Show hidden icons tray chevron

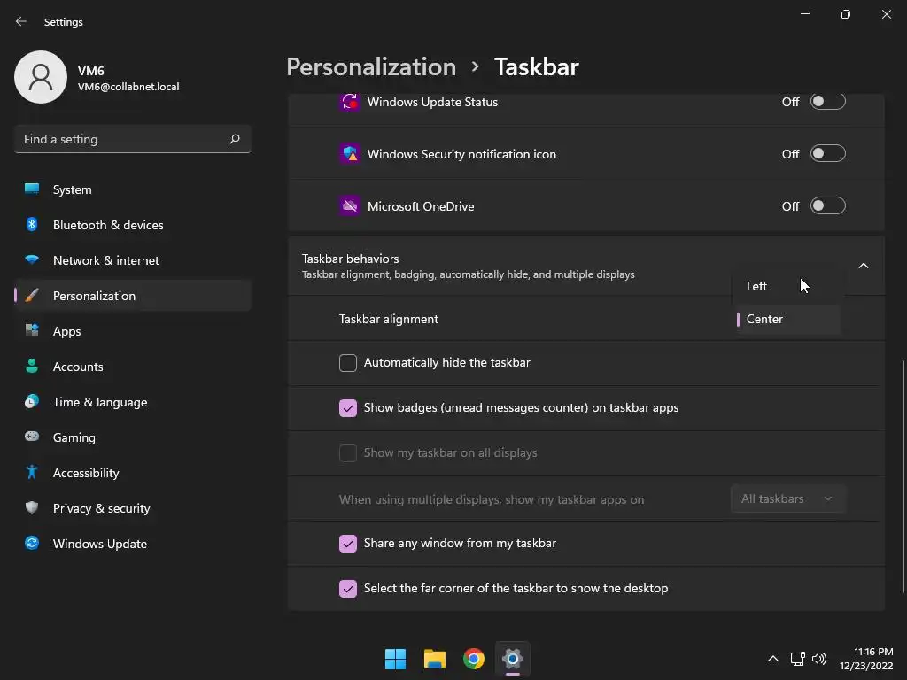[x=772, y=659]
